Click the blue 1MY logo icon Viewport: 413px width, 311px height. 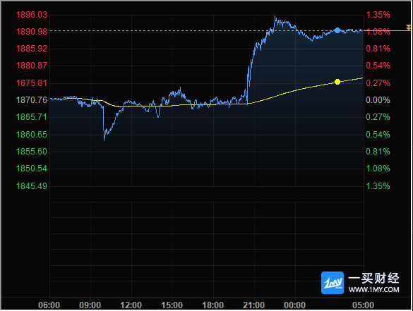[333, 283]
